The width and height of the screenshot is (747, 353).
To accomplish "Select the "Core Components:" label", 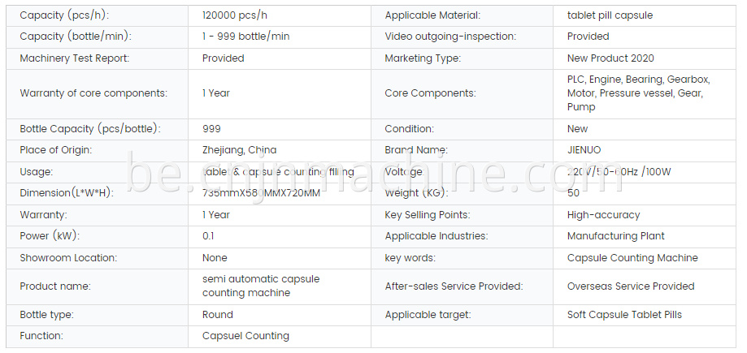I will click(430, 93).
